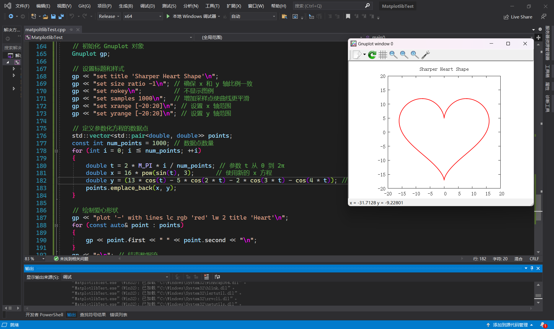The image size is (554, 329).
Task: Click the gnuplot replot refresh icon
Action: pos(372,55)
